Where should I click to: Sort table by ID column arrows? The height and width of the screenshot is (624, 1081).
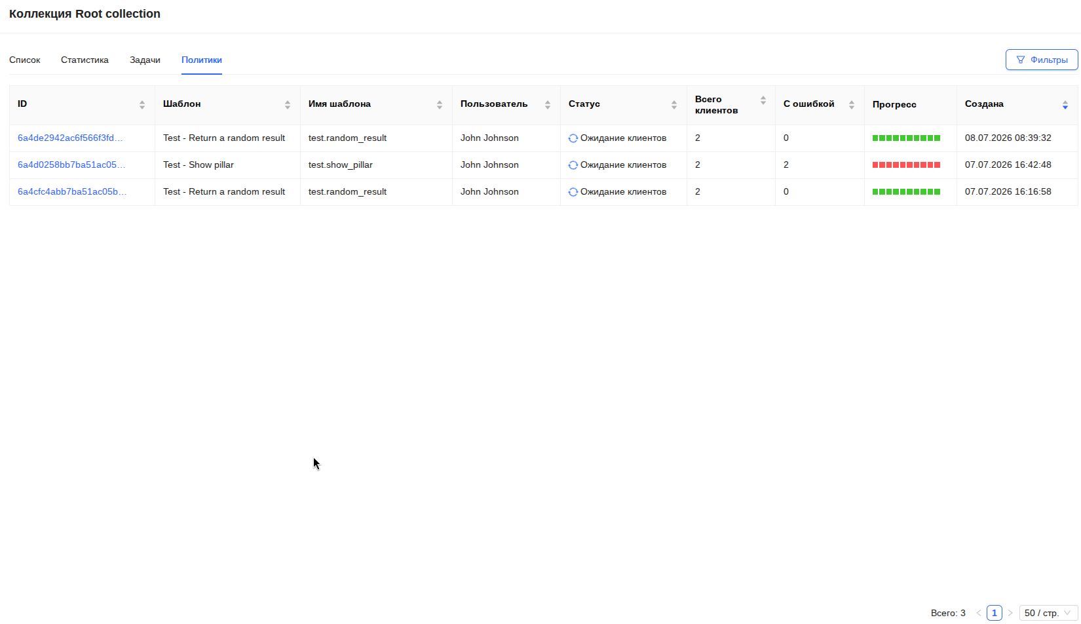tap(142, 105)
